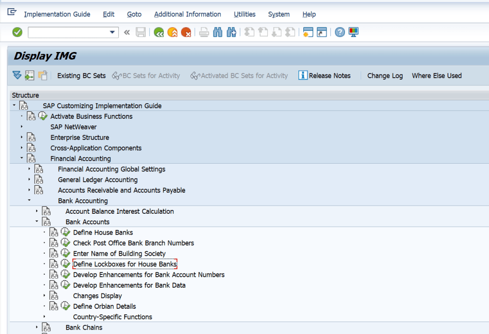Image resolution: width=489 pixels, height=334 pixels.
Task: Create a new session using its toolbar icon
Action: [x=308, y=32]
